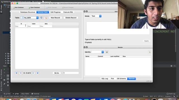Click the Name column header in Remote list
This screenshot has width=179, height=100.
(x=88, y=56)
